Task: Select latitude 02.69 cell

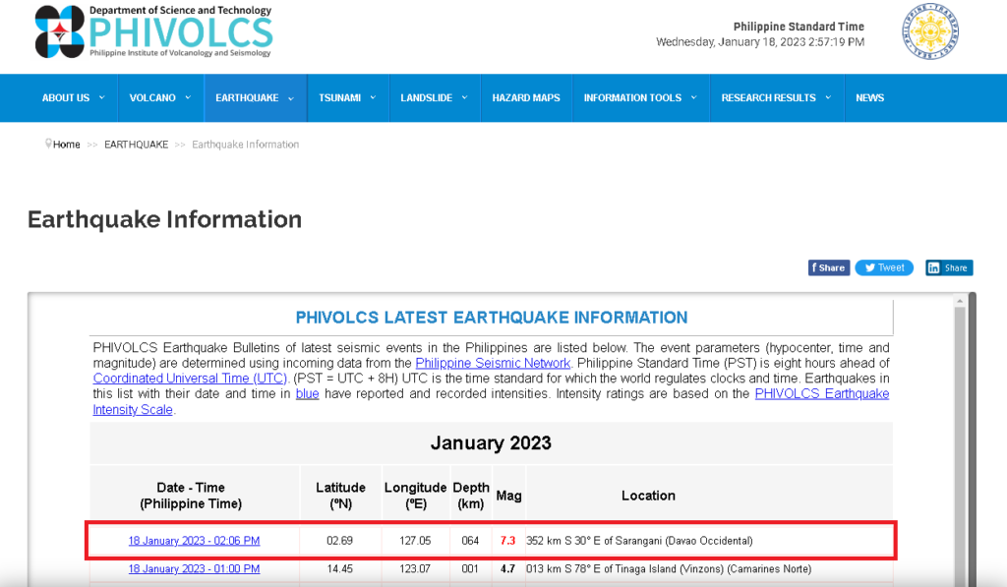Action: pos(339,541)
